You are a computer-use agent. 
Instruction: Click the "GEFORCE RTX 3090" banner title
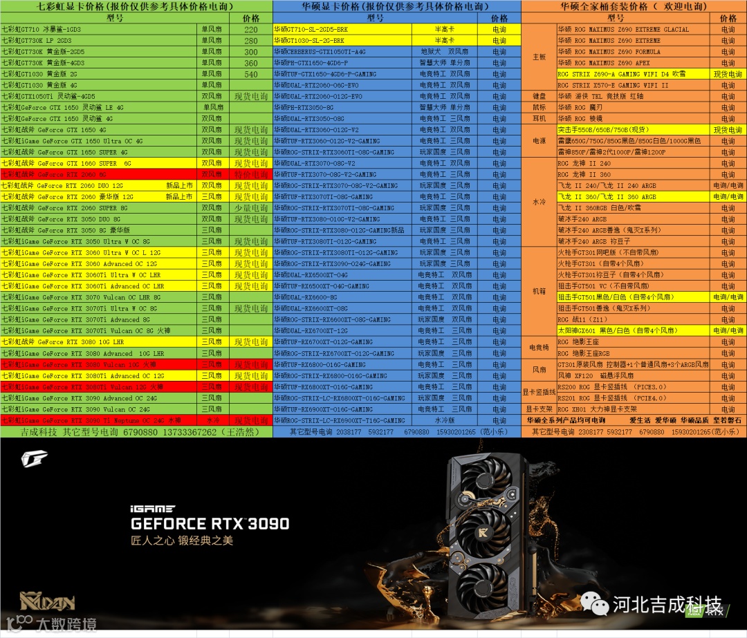210,524
